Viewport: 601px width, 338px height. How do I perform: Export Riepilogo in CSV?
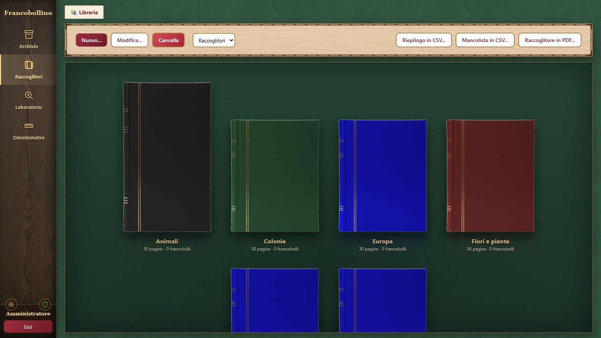(x=424, y=40)
